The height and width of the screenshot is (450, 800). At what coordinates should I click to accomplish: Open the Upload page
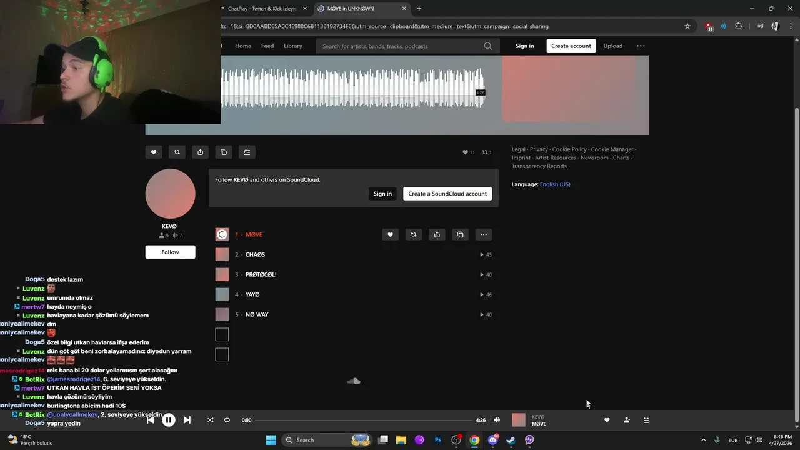613,46
